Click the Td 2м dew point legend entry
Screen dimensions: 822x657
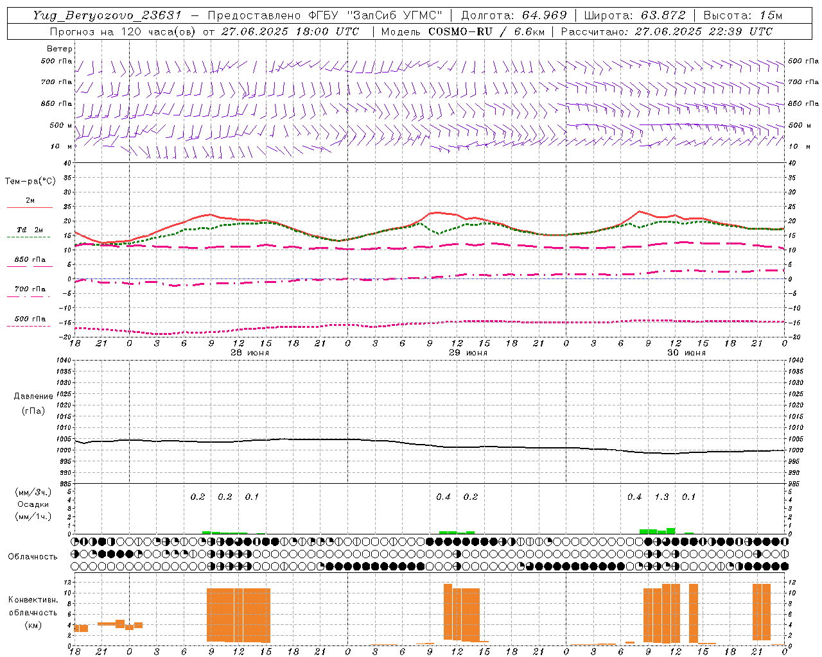(x=30, y=230)
